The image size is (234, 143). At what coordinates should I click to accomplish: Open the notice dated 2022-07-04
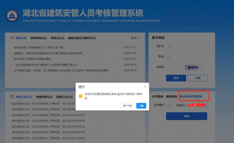(32, 59)
